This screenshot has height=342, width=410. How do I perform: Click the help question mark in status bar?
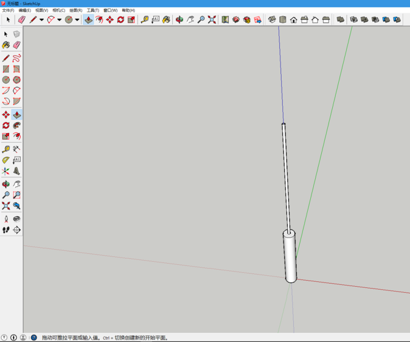[x=33, y=337]
